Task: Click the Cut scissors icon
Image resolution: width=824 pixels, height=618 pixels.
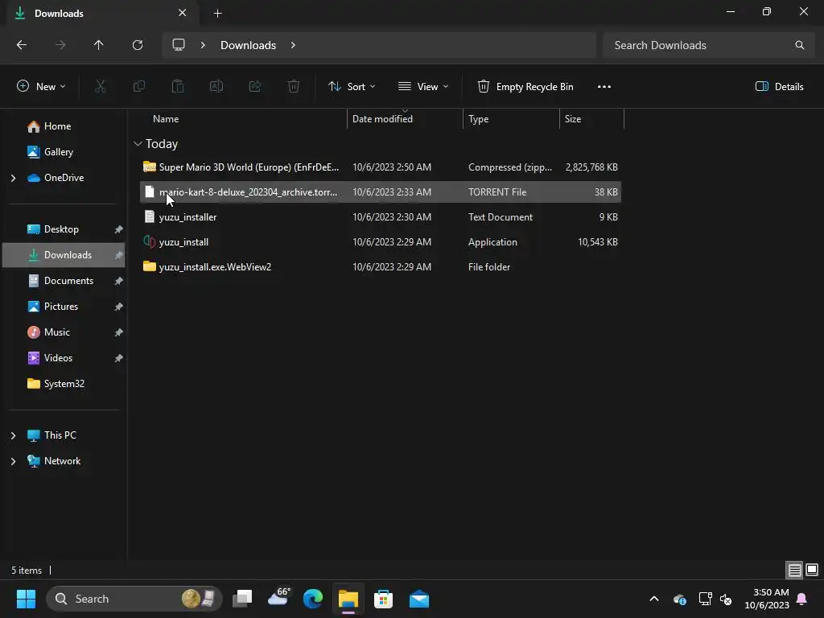Action: click(100, 87)
